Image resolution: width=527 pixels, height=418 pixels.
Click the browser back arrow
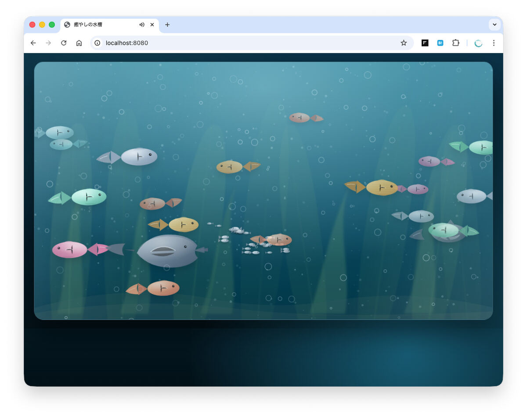pos(33,43)
